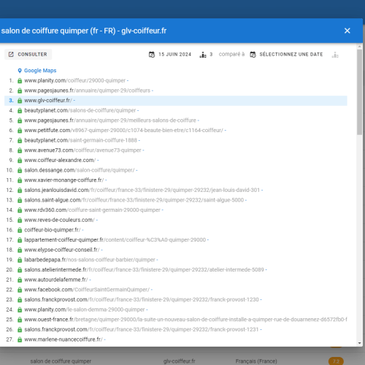Open www.reves-de-couleurs.com result

[x=59, y=220]
